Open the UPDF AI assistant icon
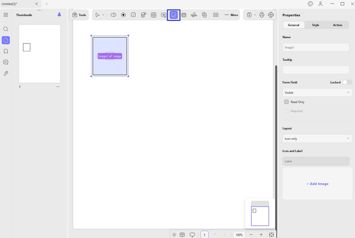 [x=271, y=15]
